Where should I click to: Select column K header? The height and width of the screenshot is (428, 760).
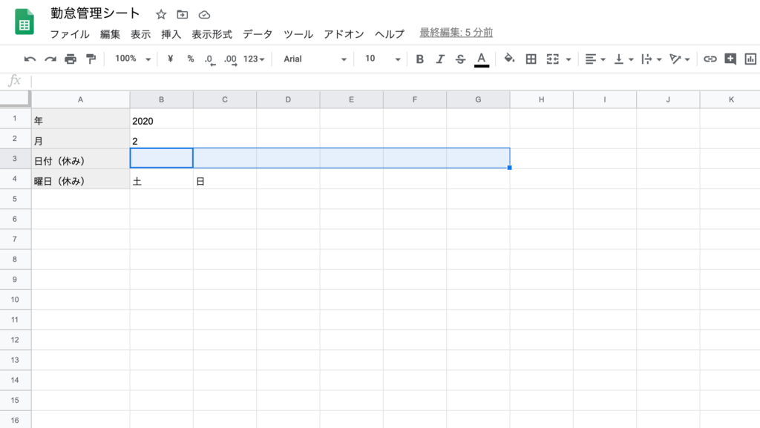click(731, 99)
